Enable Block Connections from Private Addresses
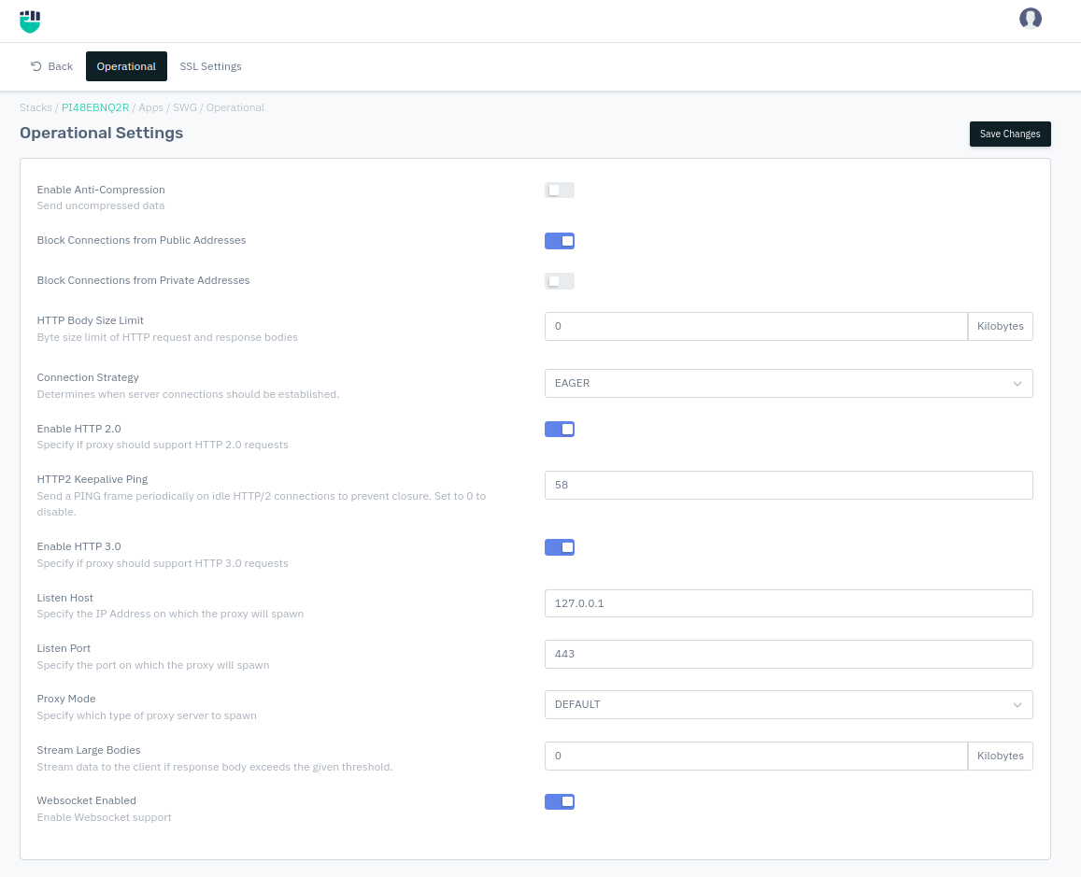The height and width of the screenshot is (877, 1081). tap(559, 281)
